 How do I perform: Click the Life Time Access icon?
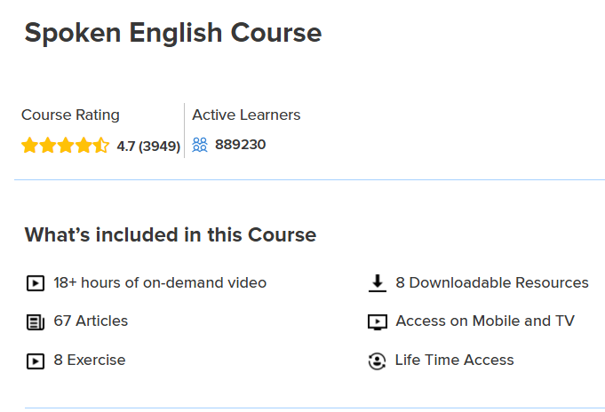tap(378, 361)
